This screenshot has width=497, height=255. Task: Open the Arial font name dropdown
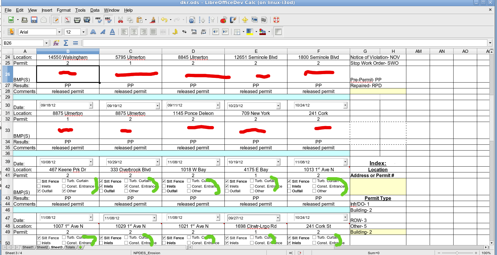(x=59, y=32)
